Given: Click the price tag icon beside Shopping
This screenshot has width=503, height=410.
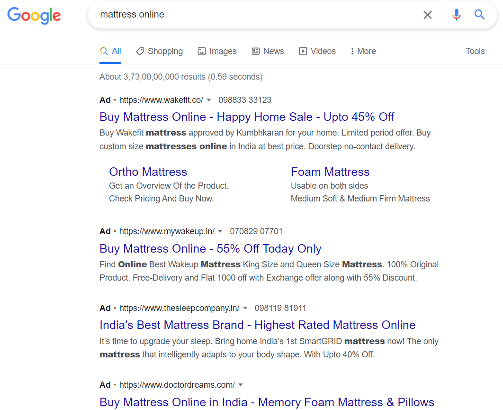Looking at the screenshot, I should [141, 51].
